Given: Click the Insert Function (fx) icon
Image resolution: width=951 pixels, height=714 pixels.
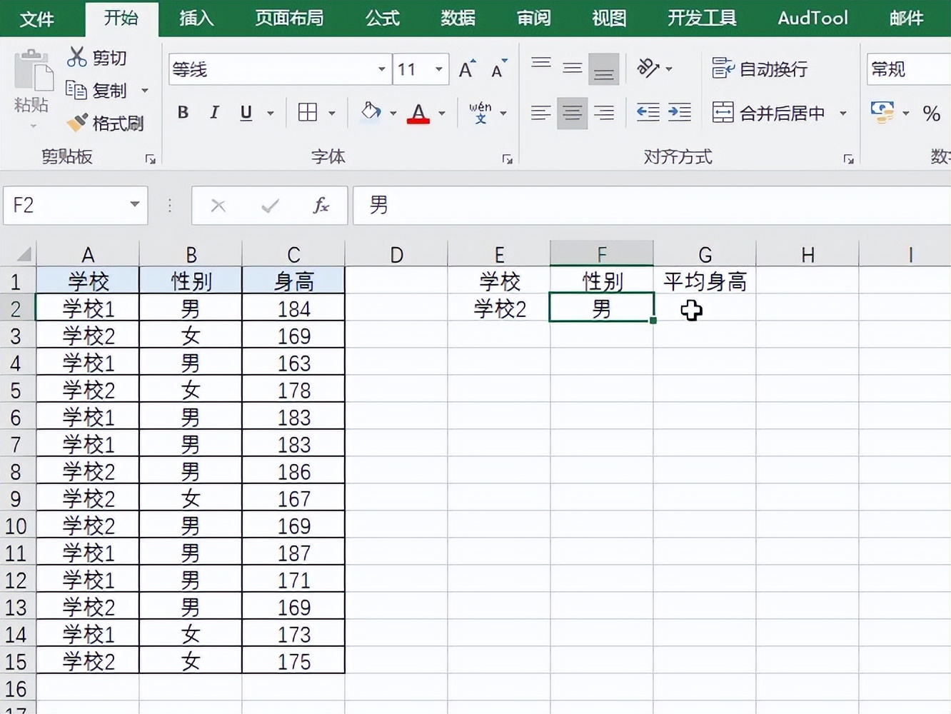Looking at the screenshot, I should [x=321, y=206].
